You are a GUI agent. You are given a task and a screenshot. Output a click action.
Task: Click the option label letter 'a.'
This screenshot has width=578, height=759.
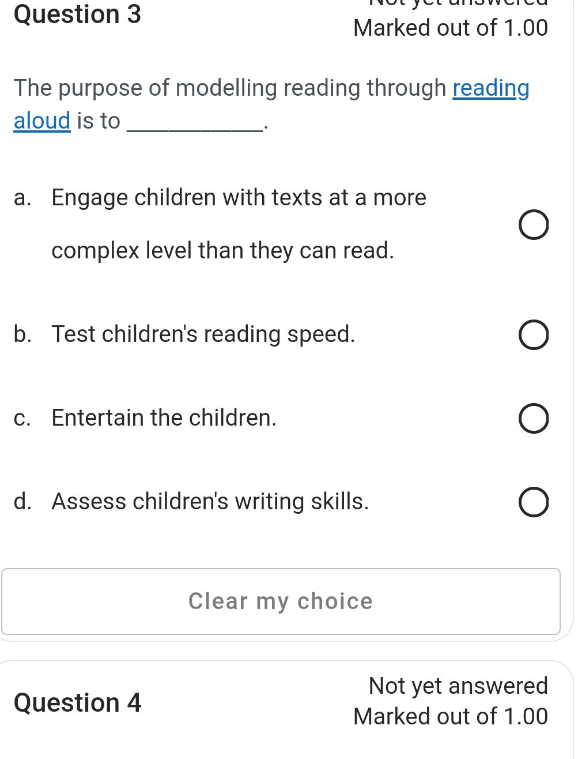pyautogui.click(x=22, y=198)
